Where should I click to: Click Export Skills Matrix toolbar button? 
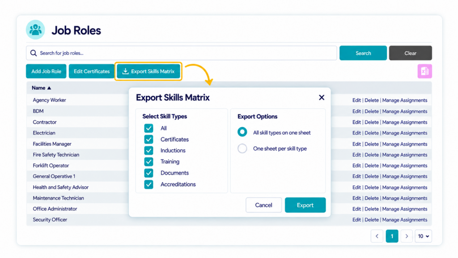[x=148, y=71]
